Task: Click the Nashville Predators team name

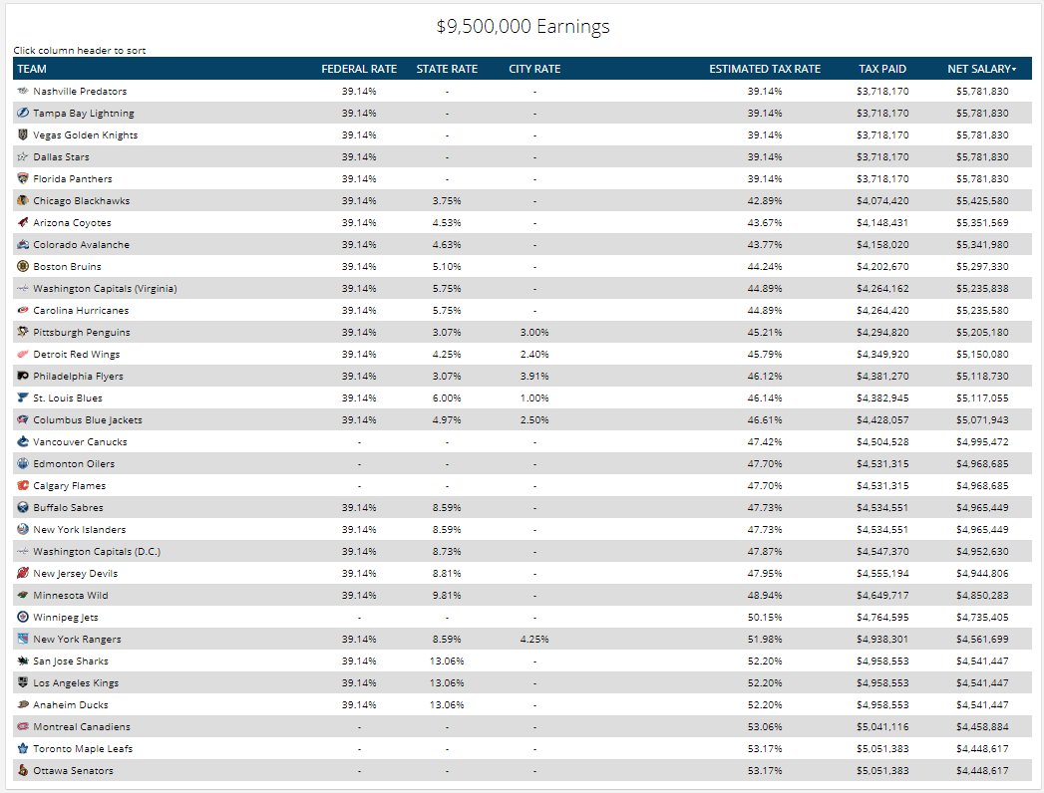Action: pyautogui.click(x=80, y=91)
